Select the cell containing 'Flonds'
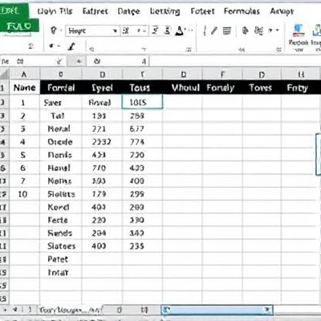321x321 pixels. (x=61, y=155)
